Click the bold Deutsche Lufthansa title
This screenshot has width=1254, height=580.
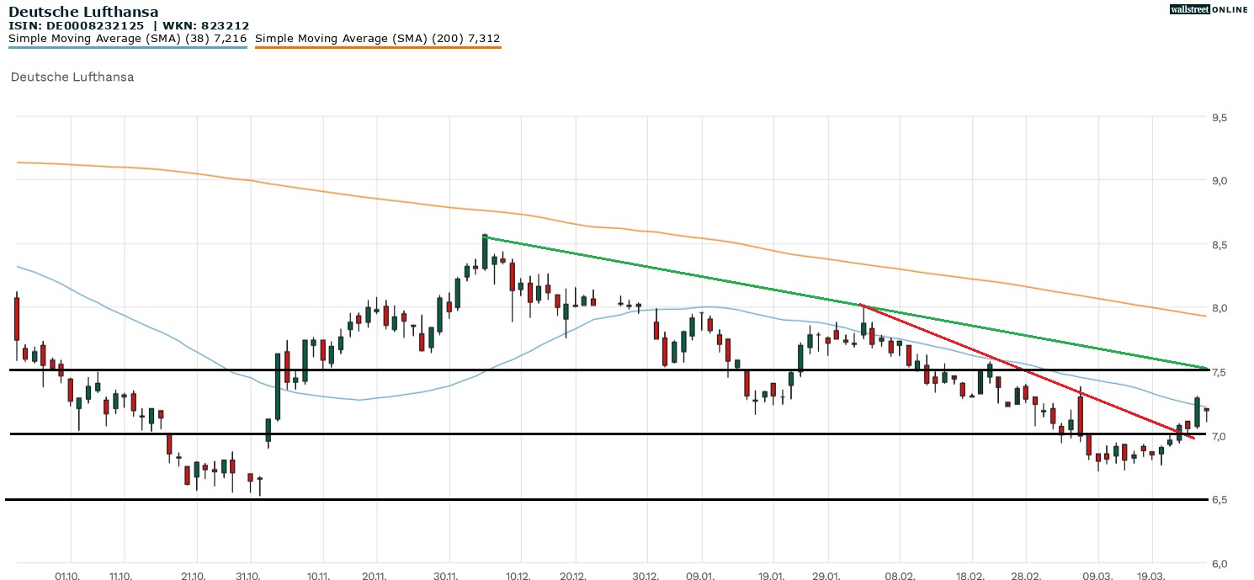83,12
